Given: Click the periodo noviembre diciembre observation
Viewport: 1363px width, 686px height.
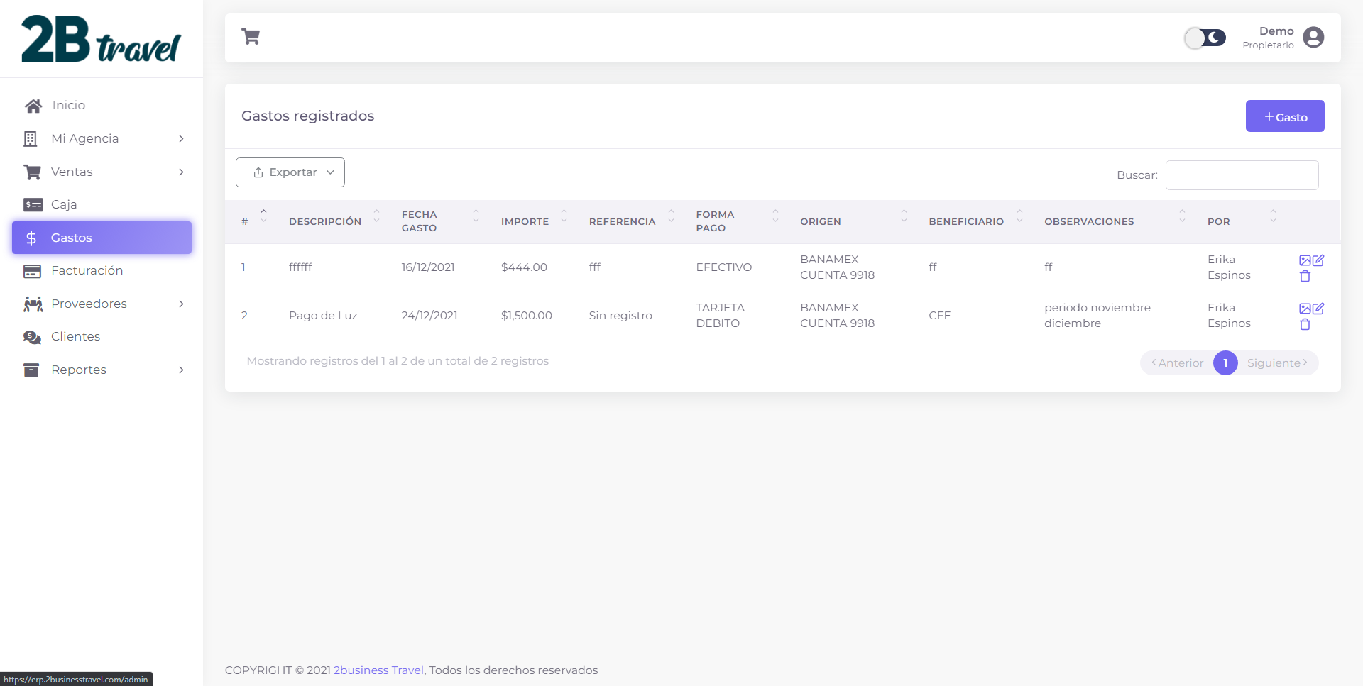Looking at the screenshot, I should pos(1097,315).
